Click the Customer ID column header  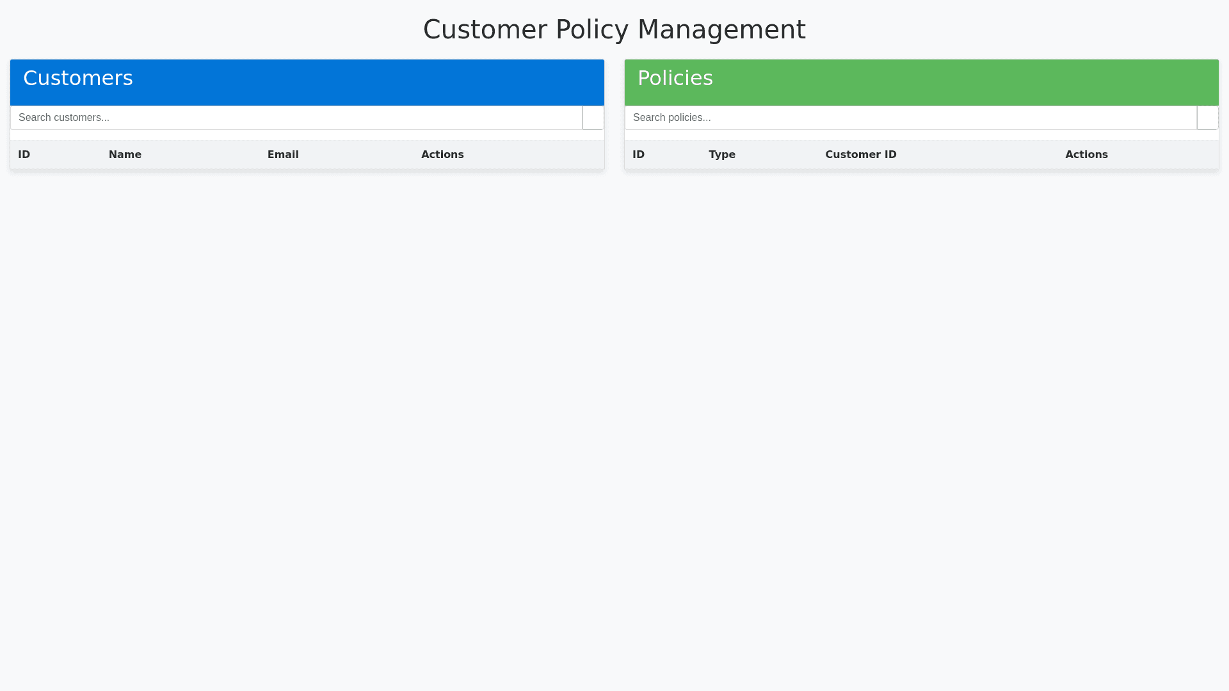[x=860, y=155]
